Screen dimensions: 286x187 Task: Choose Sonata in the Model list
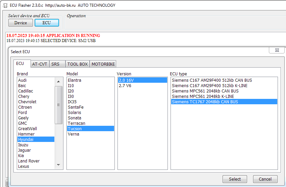click(74, 118)
